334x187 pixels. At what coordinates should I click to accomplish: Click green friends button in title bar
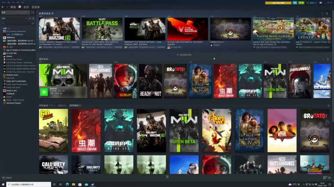pos(301,3)
